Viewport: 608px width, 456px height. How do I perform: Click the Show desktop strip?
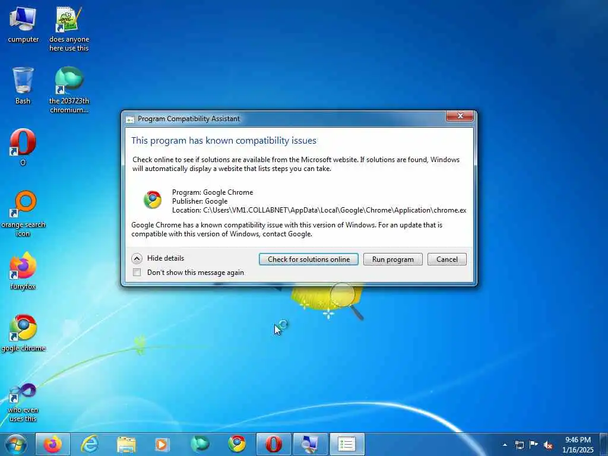(x=603, y=444)
